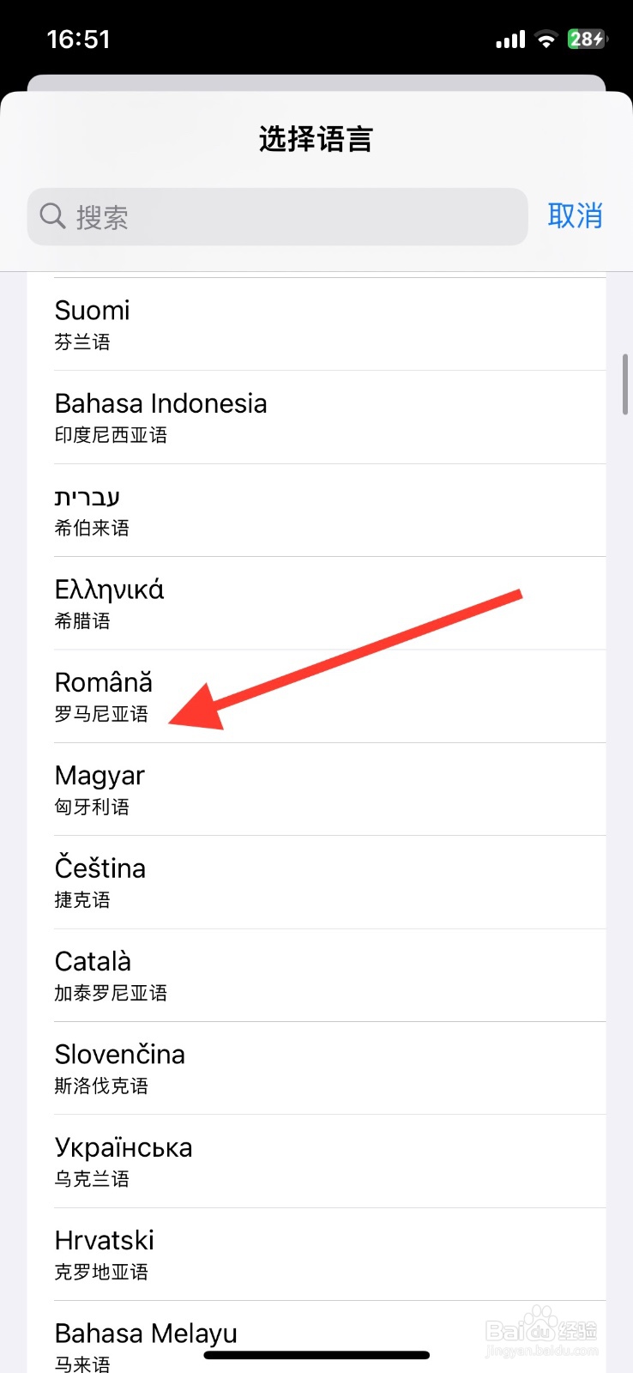
Task: Click the 搜索 search field
Action: [x=292, y=217]
